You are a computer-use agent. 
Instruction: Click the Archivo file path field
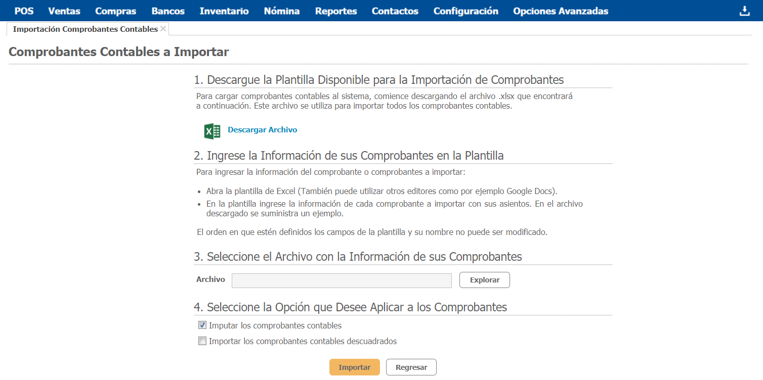pos(342,280)
